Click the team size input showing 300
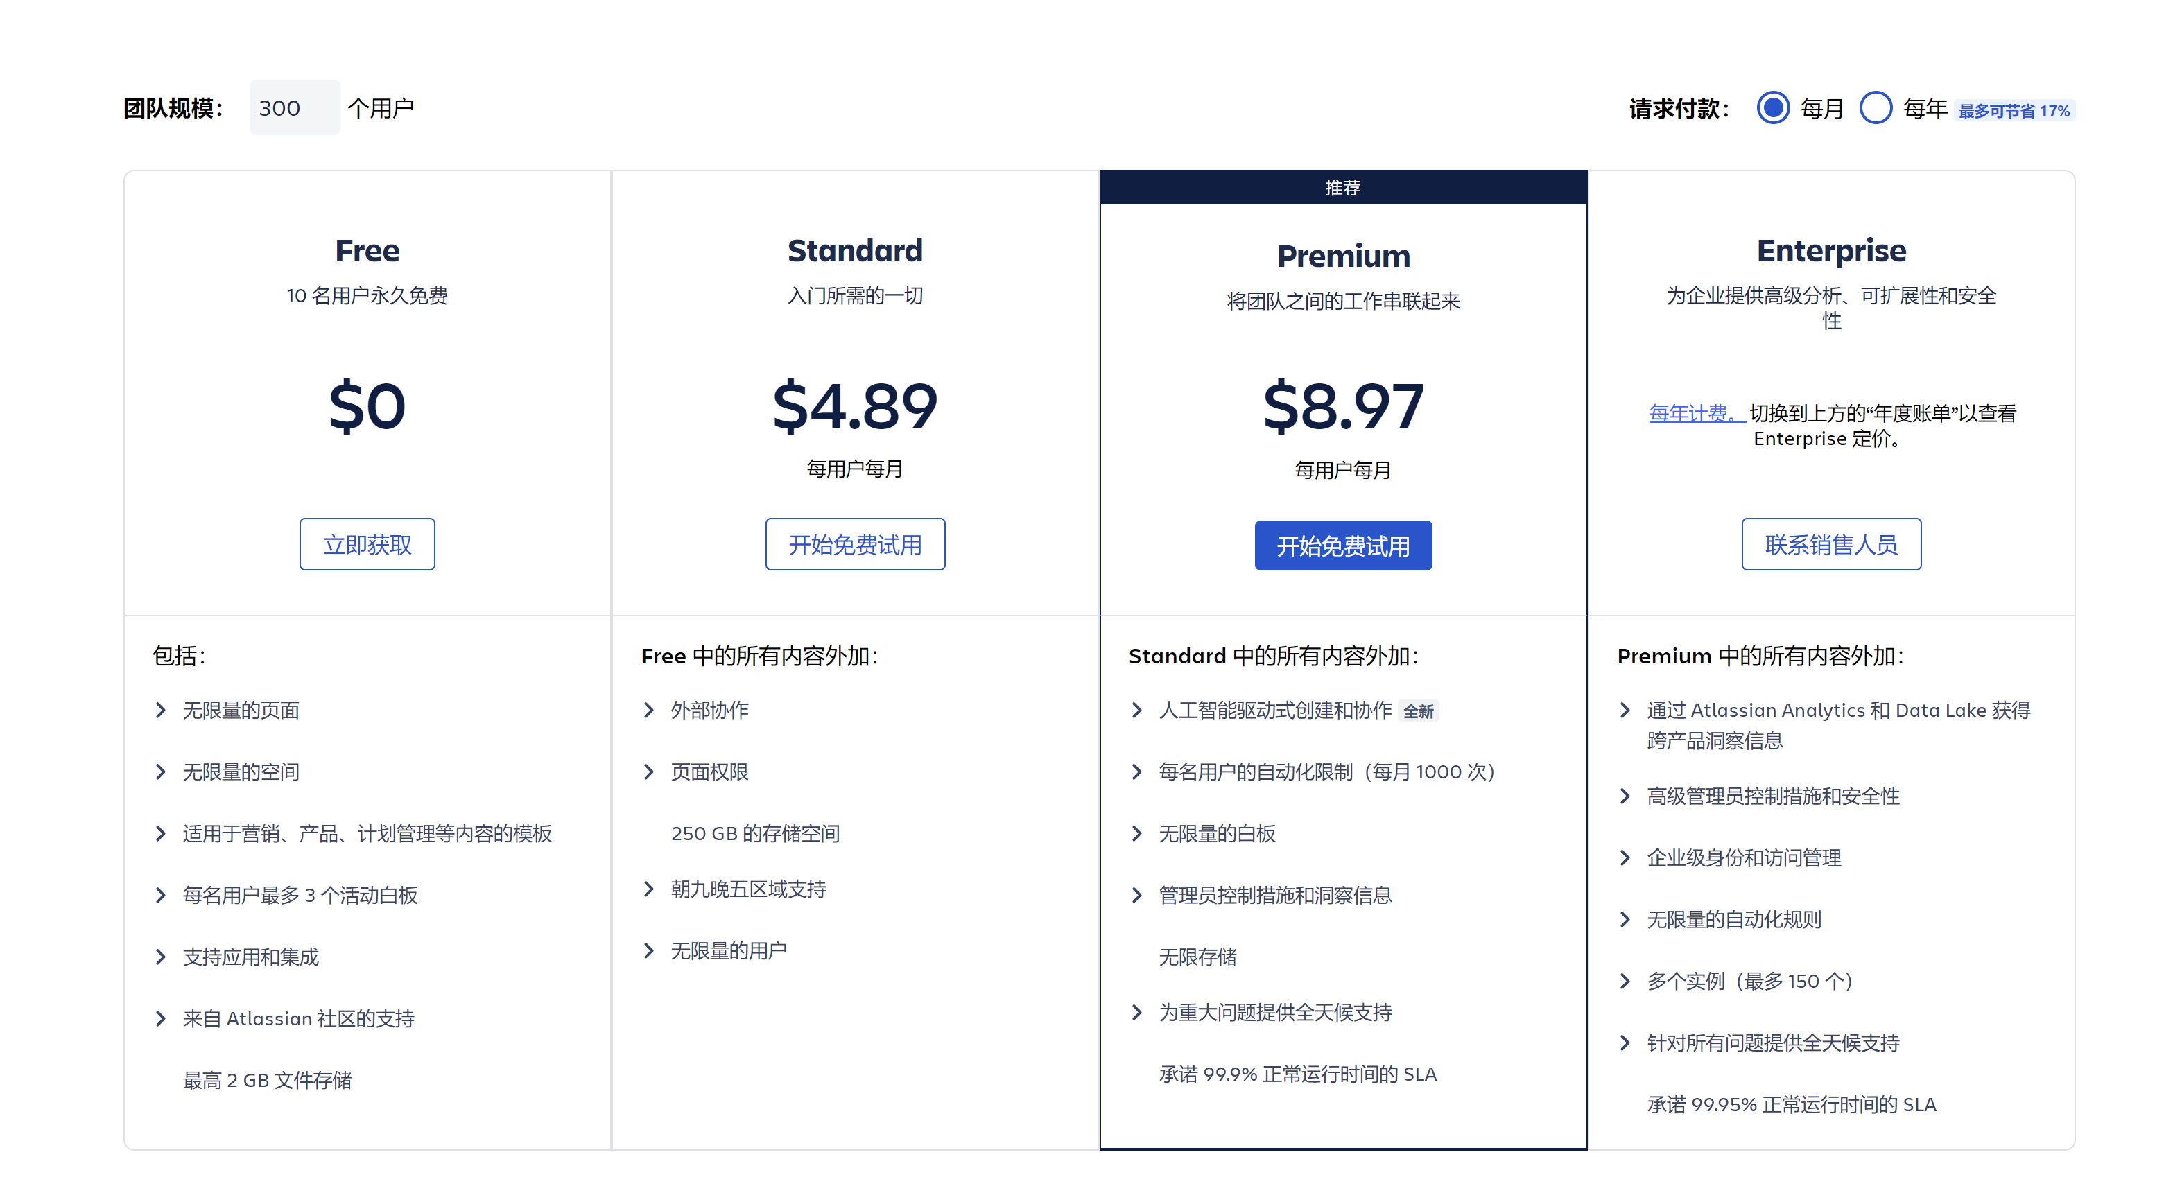2173x1202 pixels. point(293,107)
